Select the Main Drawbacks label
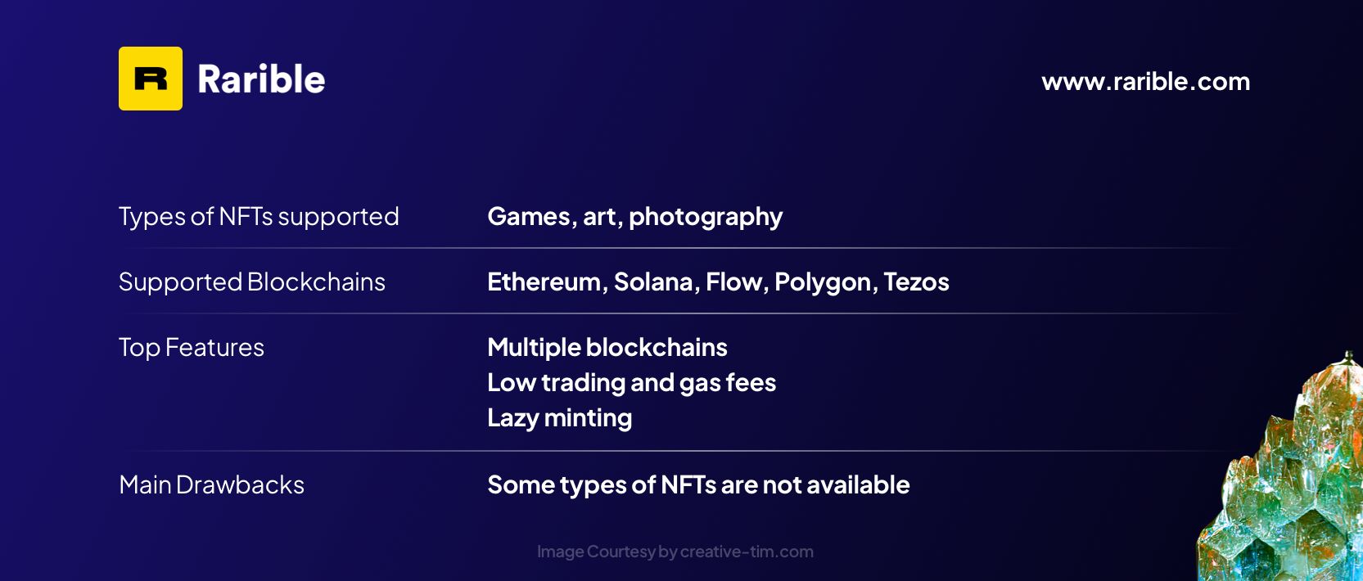Viewport: 1363px width, 581px height. tap(211, 484)
